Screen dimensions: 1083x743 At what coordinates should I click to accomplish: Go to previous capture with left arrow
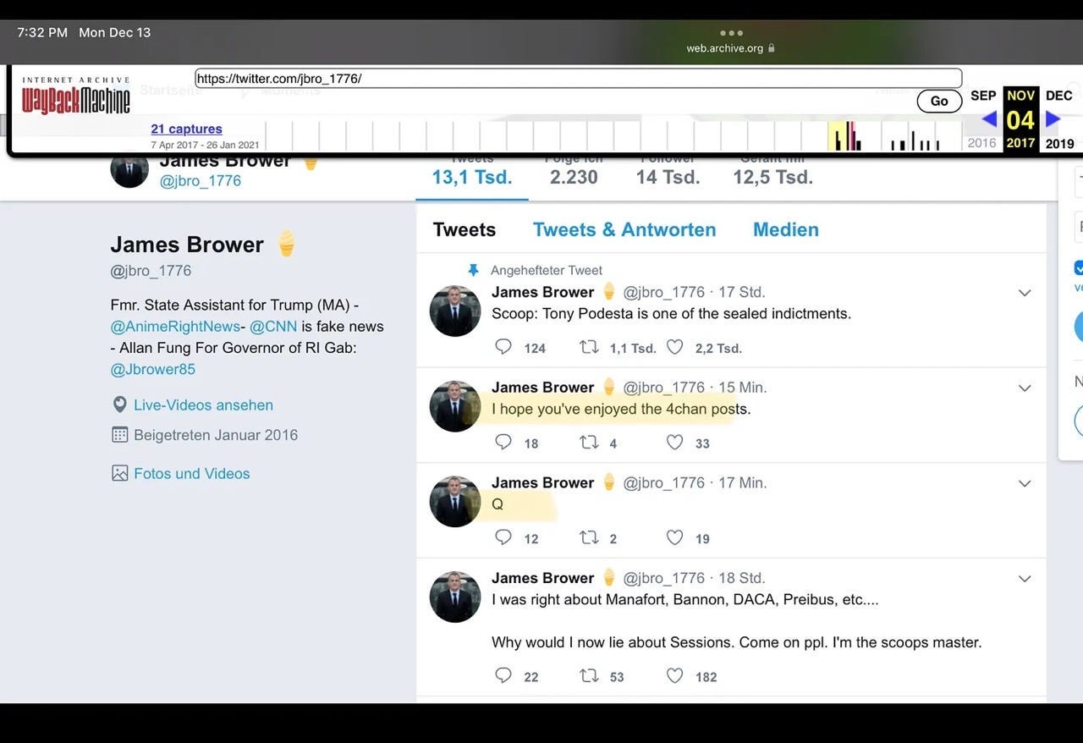(x=988, y=119)
